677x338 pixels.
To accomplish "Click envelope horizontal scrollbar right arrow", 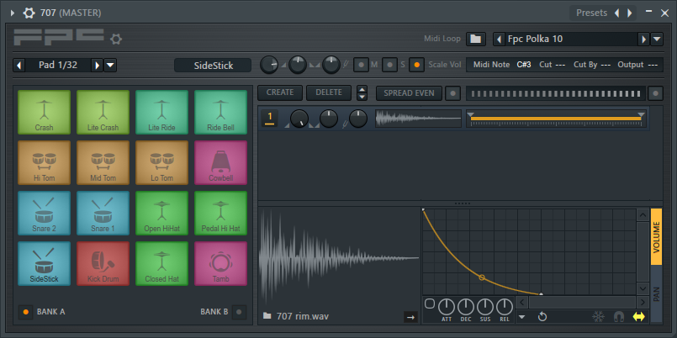I will 643,302.
